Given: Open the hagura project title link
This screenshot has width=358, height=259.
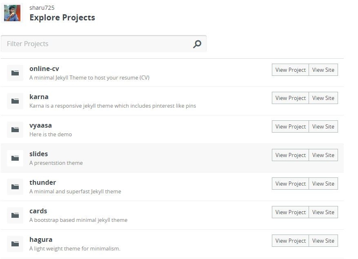Looking at the screenshot, I should click(x=41, y=239).
